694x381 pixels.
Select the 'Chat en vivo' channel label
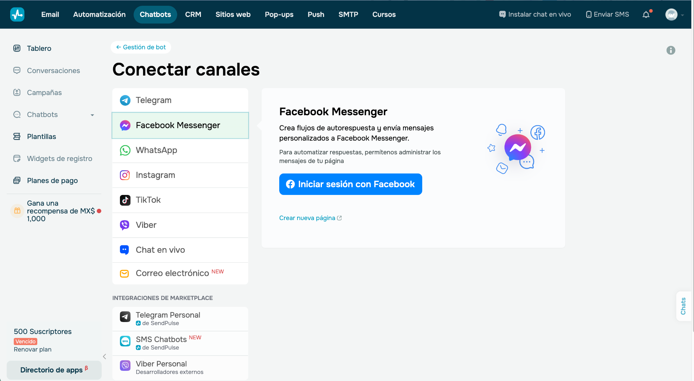coord(160,250)
